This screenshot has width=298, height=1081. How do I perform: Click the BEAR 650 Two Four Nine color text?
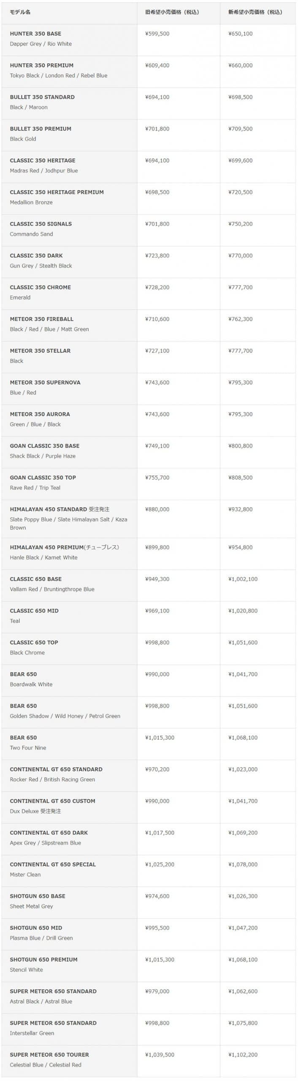pyautogui.click(x=28, y=748)
